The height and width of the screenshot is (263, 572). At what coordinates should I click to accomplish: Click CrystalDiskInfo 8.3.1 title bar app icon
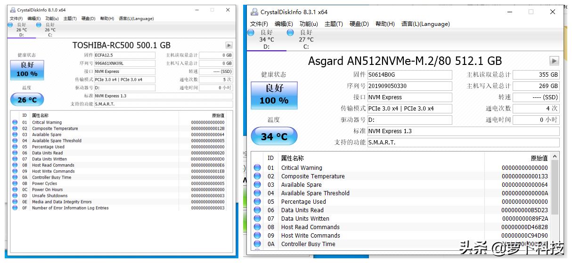click(254, 12)
